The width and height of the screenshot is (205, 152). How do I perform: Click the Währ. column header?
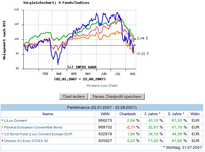(195, 114)
